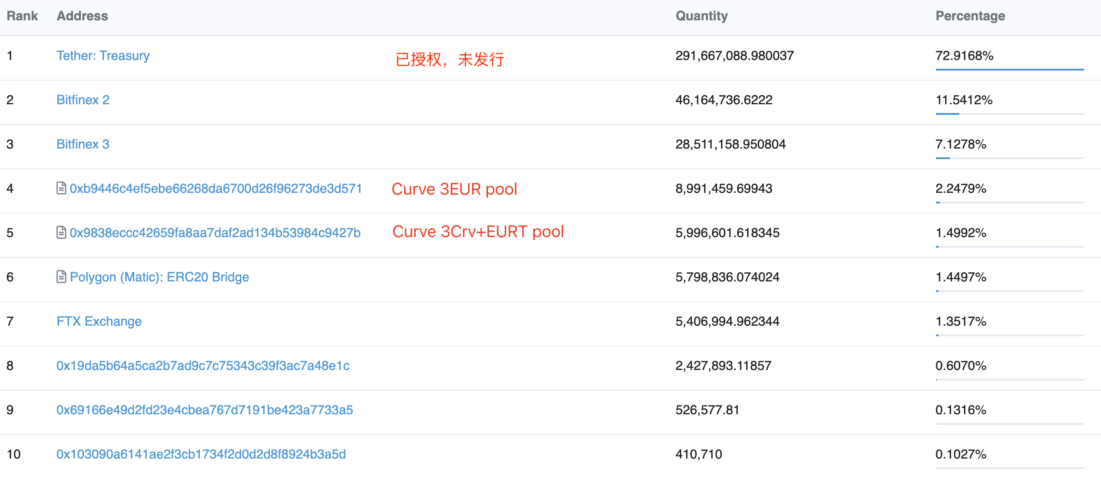Select quantity 410,710
This screenshot has width=1101, height=477.
pos(699,454)
